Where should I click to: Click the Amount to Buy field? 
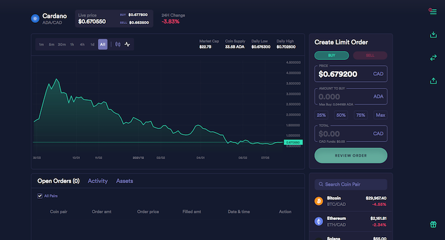pos(351,96)
